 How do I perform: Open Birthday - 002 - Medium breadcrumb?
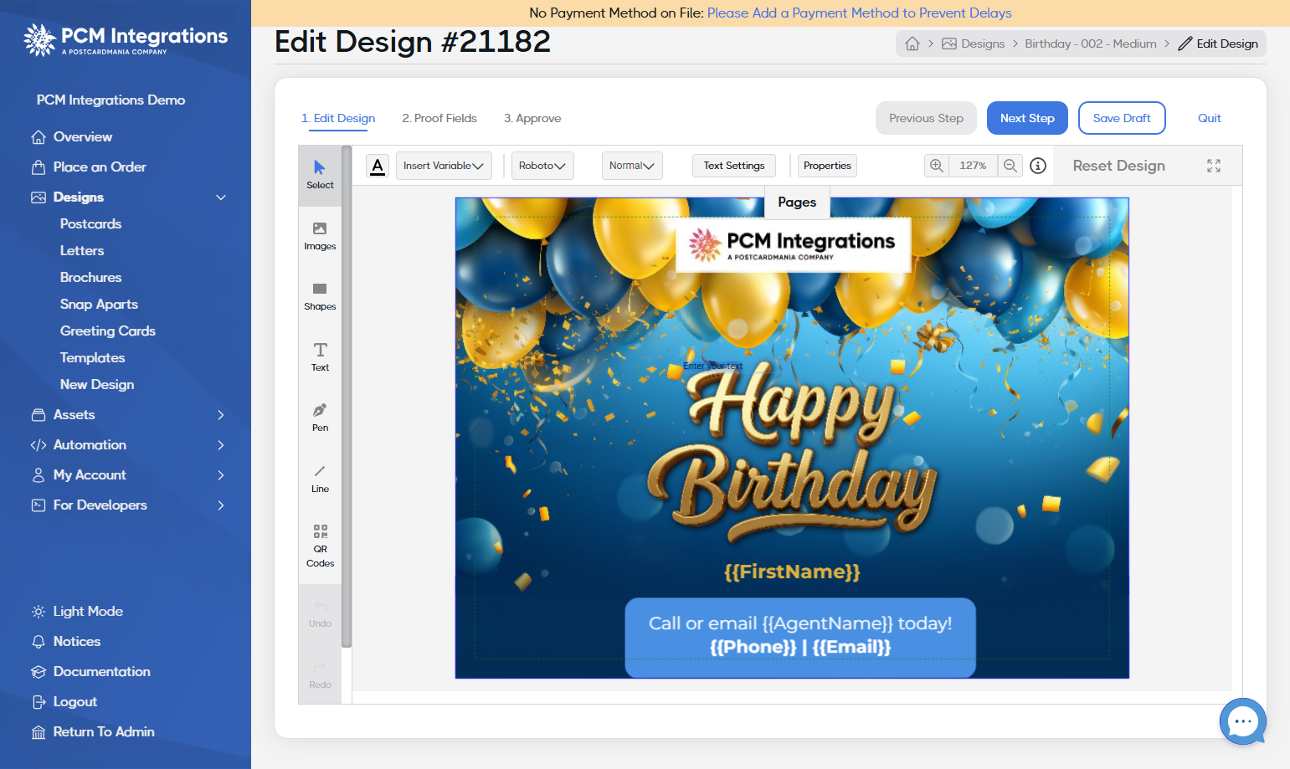coord(1091,44)
